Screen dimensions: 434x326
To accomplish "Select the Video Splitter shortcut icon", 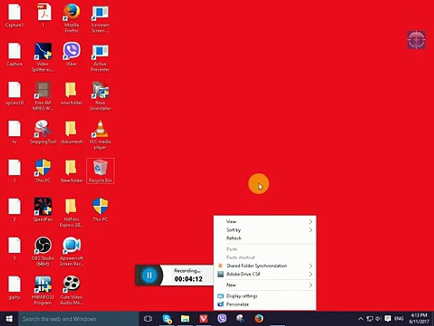I will tap(43, 57).
